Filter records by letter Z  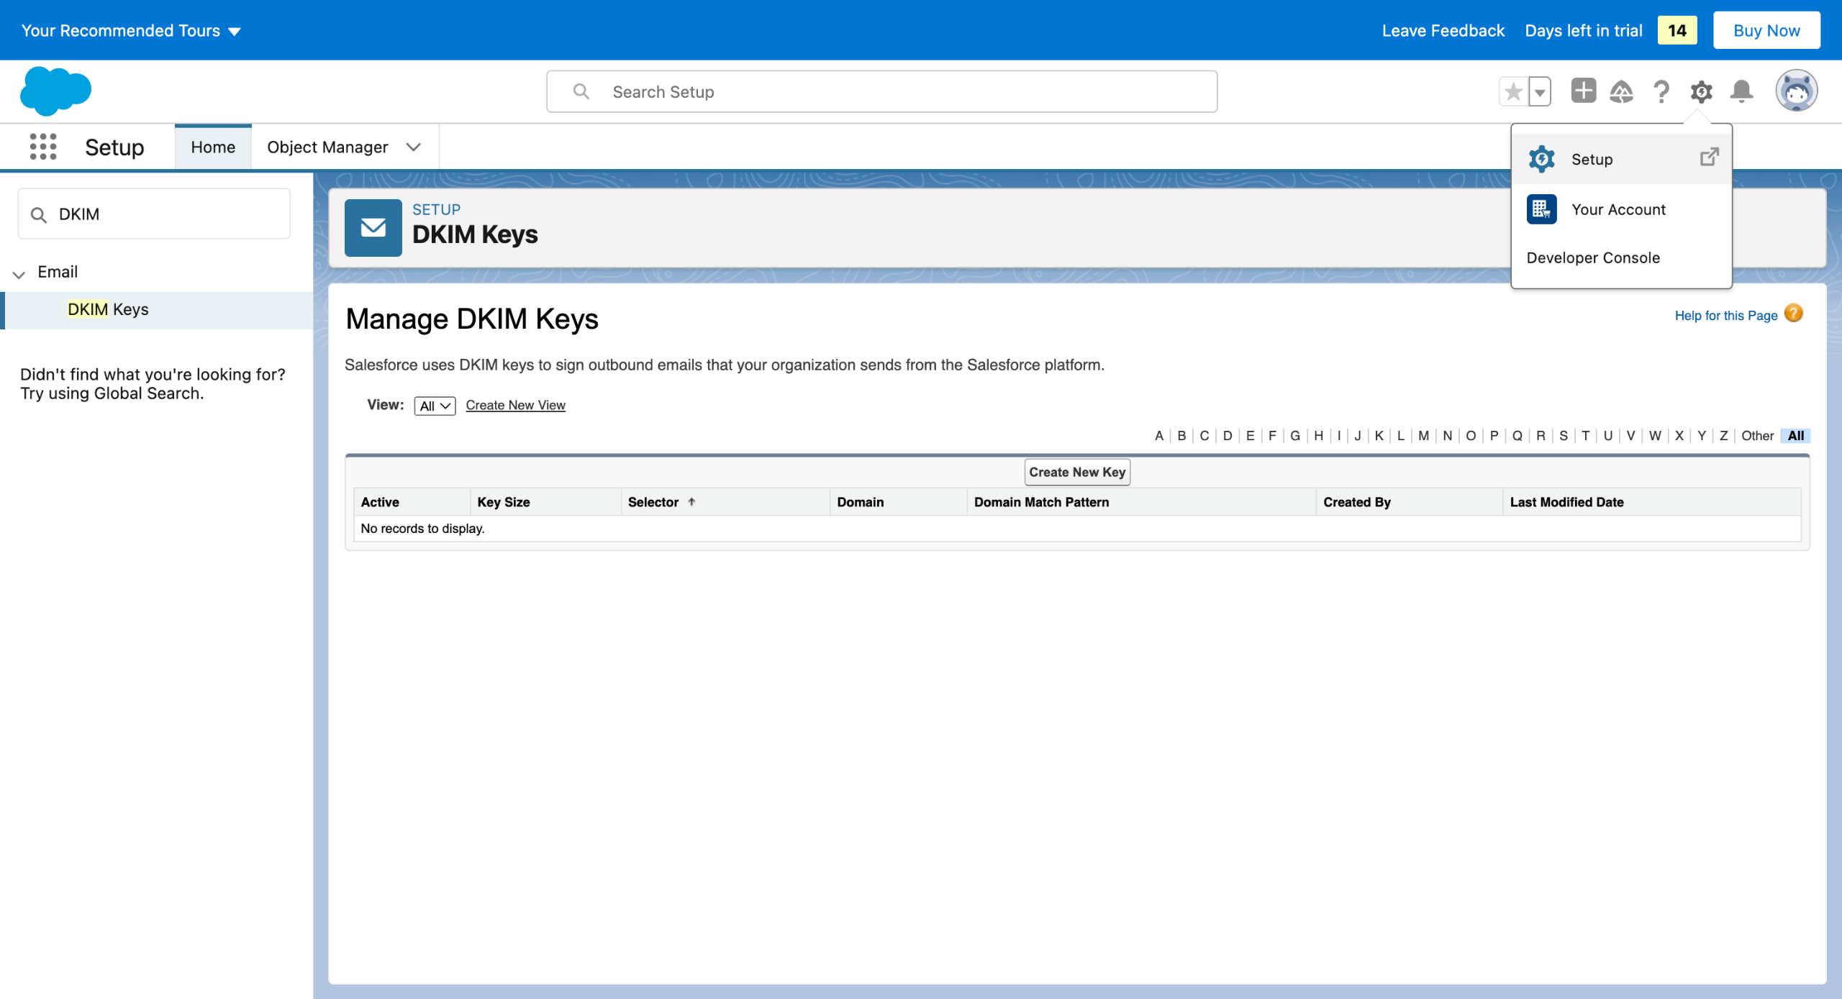coord(1723,435)
